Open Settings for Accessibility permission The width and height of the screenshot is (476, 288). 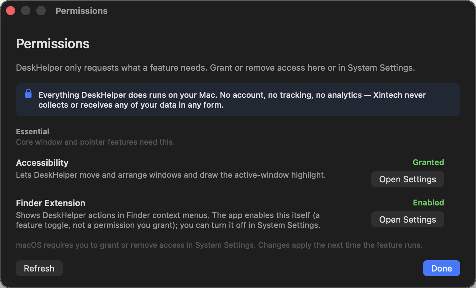pyautogui.click(x=408, y=179)
